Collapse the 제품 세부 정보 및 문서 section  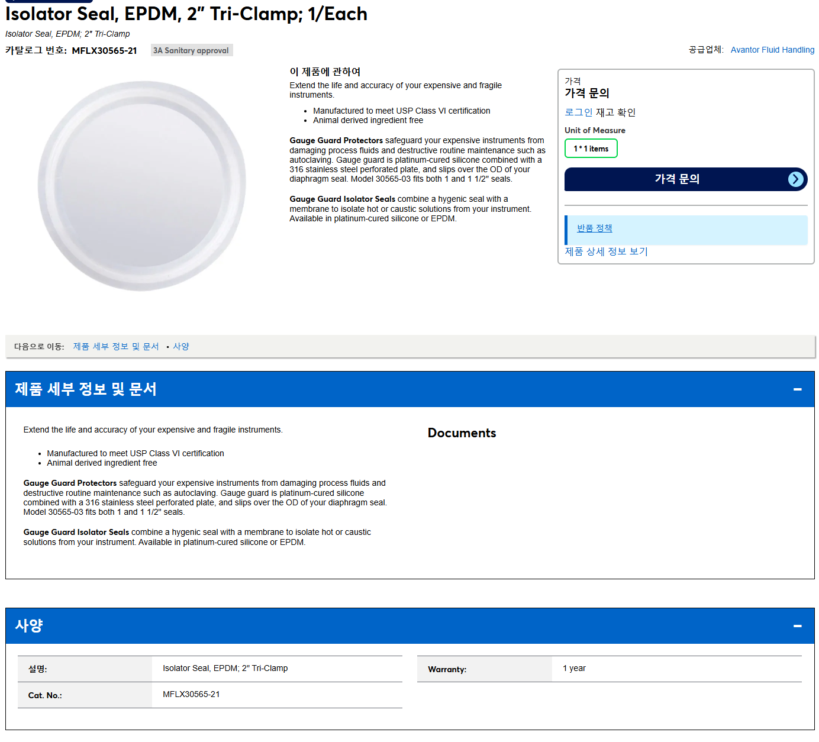797,389
